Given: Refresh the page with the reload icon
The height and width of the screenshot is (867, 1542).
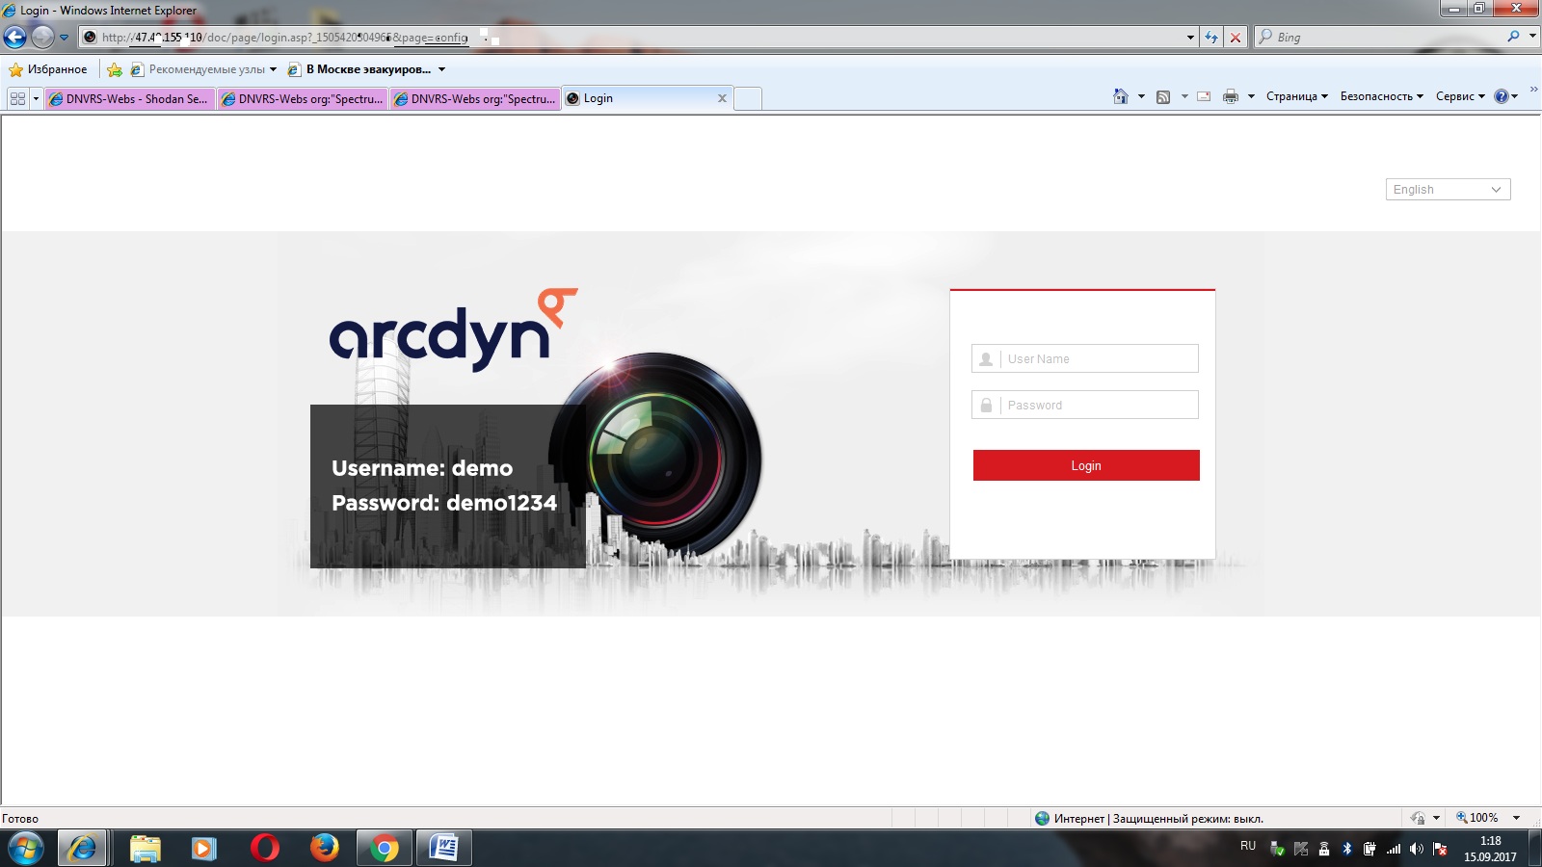Looking at the screenshot, I should click(x=1211, y=38).
